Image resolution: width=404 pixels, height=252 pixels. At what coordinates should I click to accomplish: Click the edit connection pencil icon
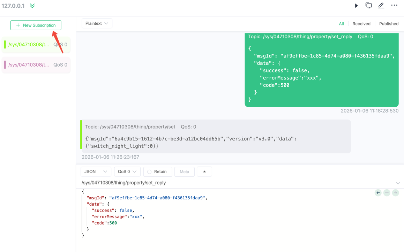point(381,6)
